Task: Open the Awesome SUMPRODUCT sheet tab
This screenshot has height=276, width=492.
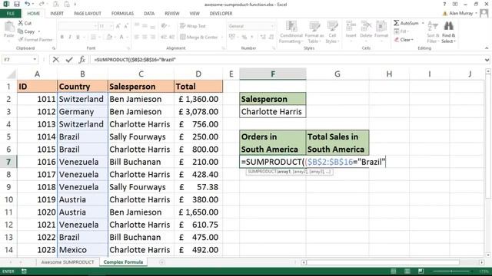Action: click(x=68, y=262)
